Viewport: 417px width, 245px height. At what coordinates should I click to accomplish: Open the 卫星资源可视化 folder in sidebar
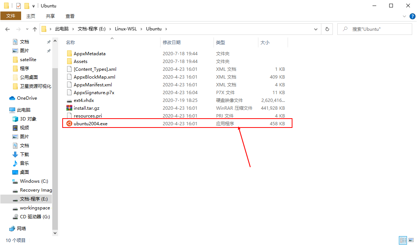(35, 86)
